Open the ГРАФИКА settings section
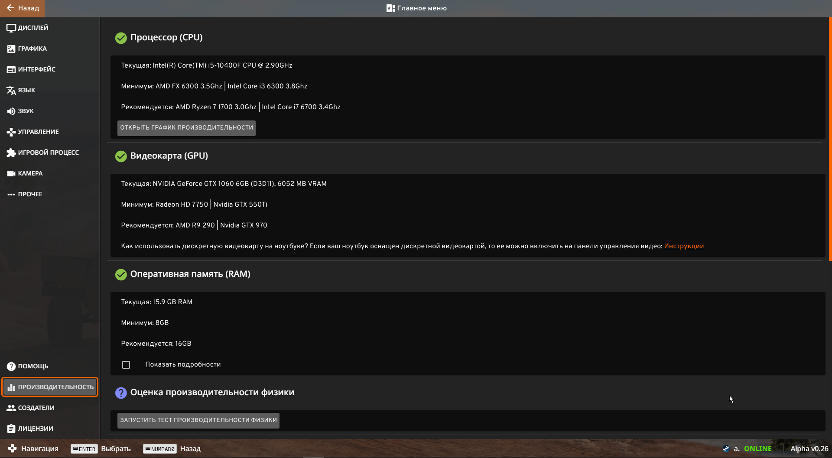832x458 pixels. click(x=50, y=49)
